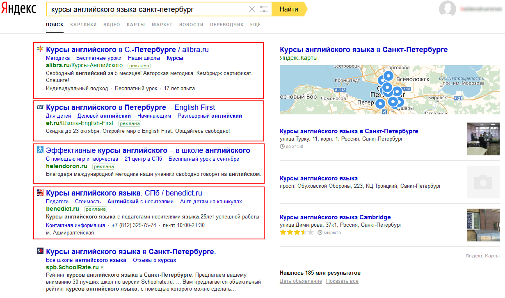
Task: Open the benedict.ru result title
Action: pyautogui.click(x=124, y=193)
